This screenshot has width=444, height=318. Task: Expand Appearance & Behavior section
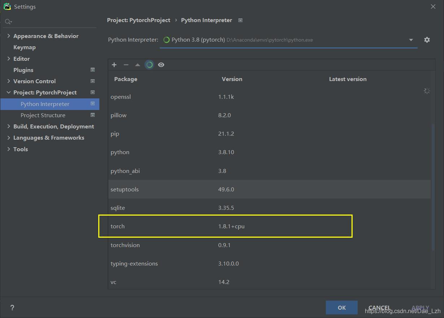coord(9,36)
